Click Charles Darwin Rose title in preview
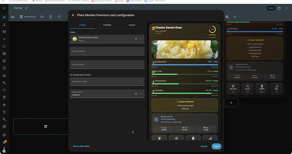Viewport: 292px width, 154px height. coord(168,27)
